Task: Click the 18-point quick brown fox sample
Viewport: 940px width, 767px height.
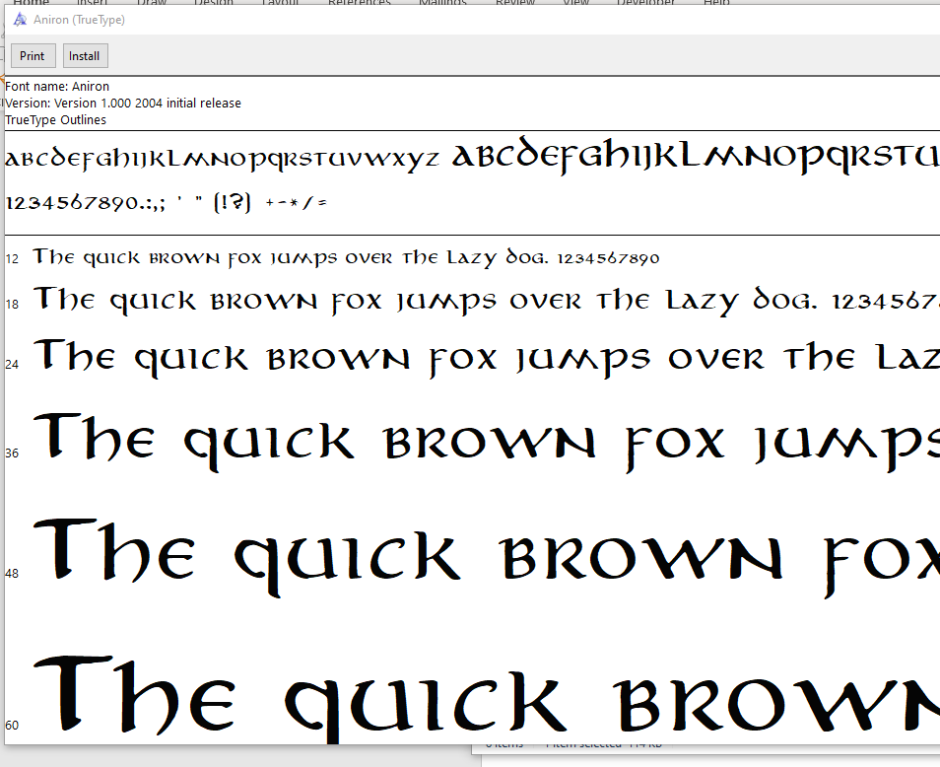Action: tap(486, 300)
